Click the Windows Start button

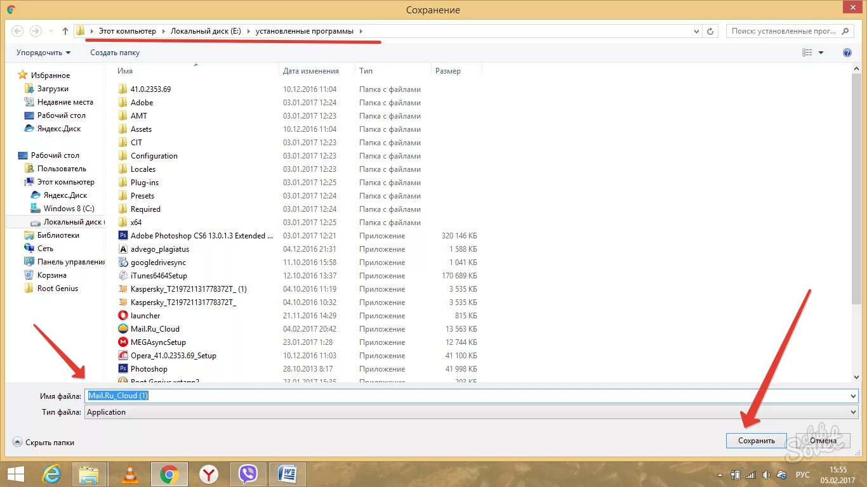(x=15, y=474)
